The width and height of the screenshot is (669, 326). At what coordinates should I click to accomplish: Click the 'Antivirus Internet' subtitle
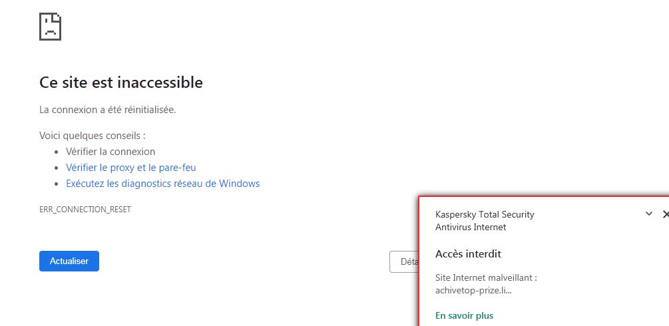click(x=470, y=227)
